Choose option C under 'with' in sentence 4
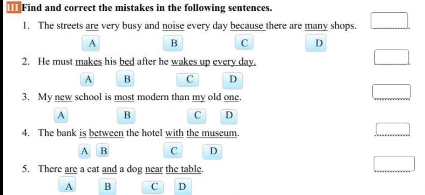The height and width of the screenshot is (195, 425). (x=174, y=151)
